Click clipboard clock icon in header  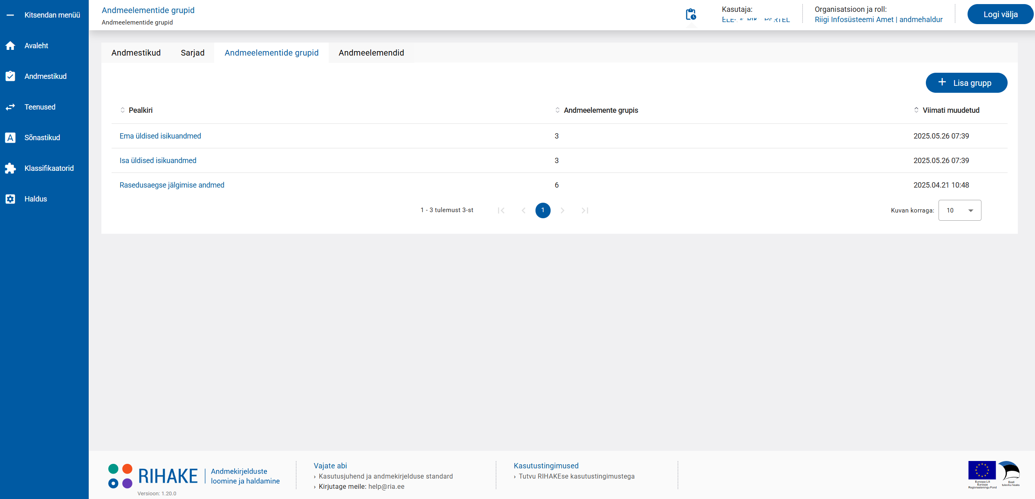click(691, 15)
